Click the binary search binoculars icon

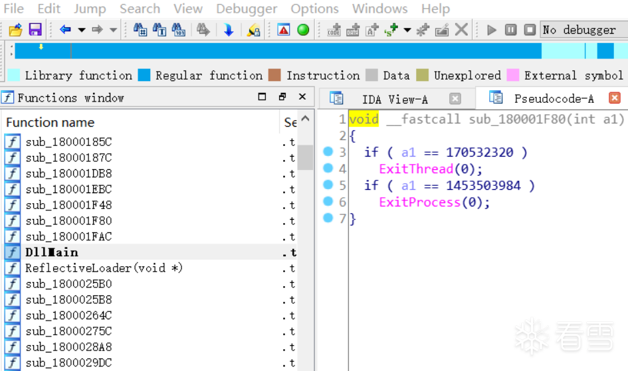(179, 30)
